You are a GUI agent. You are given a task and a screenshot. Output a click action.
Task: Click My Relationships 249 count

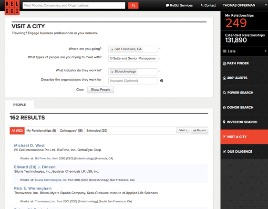click(x=236, y=23)
